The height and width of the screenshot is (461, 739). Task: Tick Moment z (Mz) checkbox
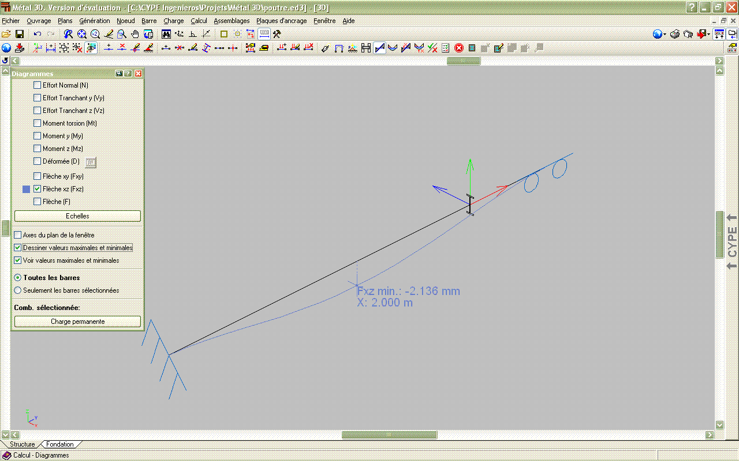pos(38,149)
